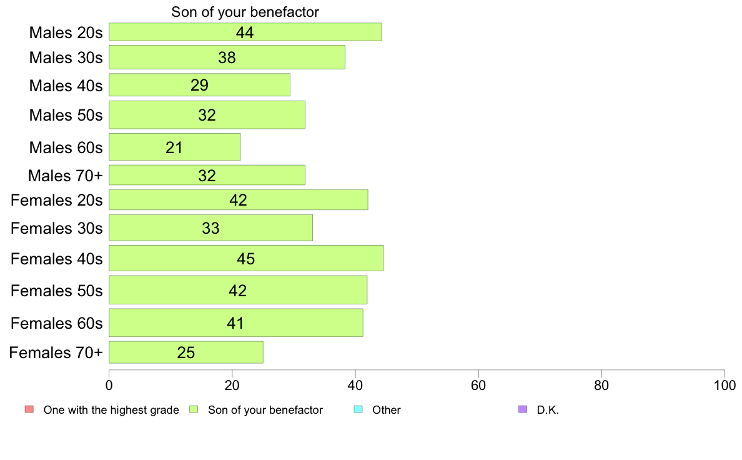Click the purple 'D.K.' legend swatch
742x460 pixels.
pos(522,409)
